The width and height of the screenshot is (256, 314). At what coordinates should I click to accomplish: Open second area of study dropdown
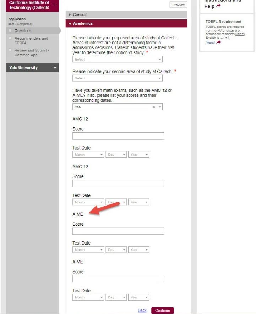(x=118, y=78)
